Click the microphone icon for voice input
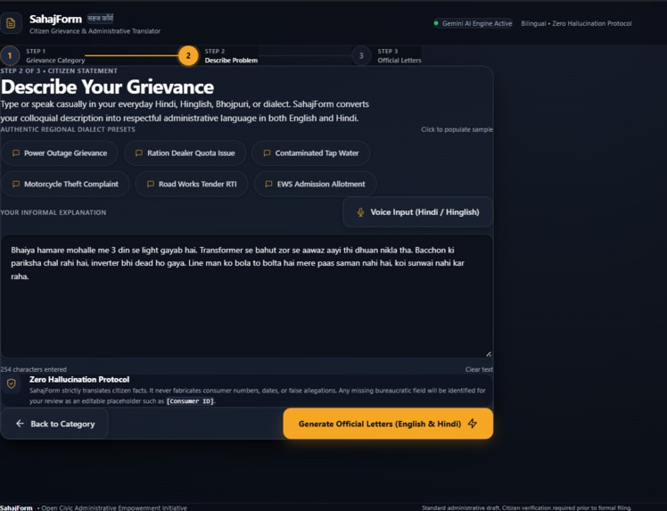 360,212
